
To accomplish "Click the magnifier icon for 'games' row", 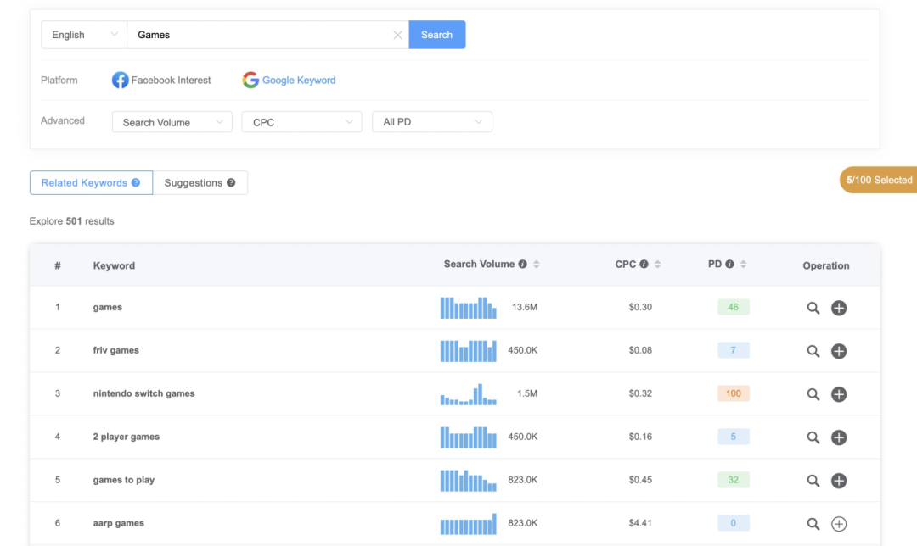I will pos(813,308).
